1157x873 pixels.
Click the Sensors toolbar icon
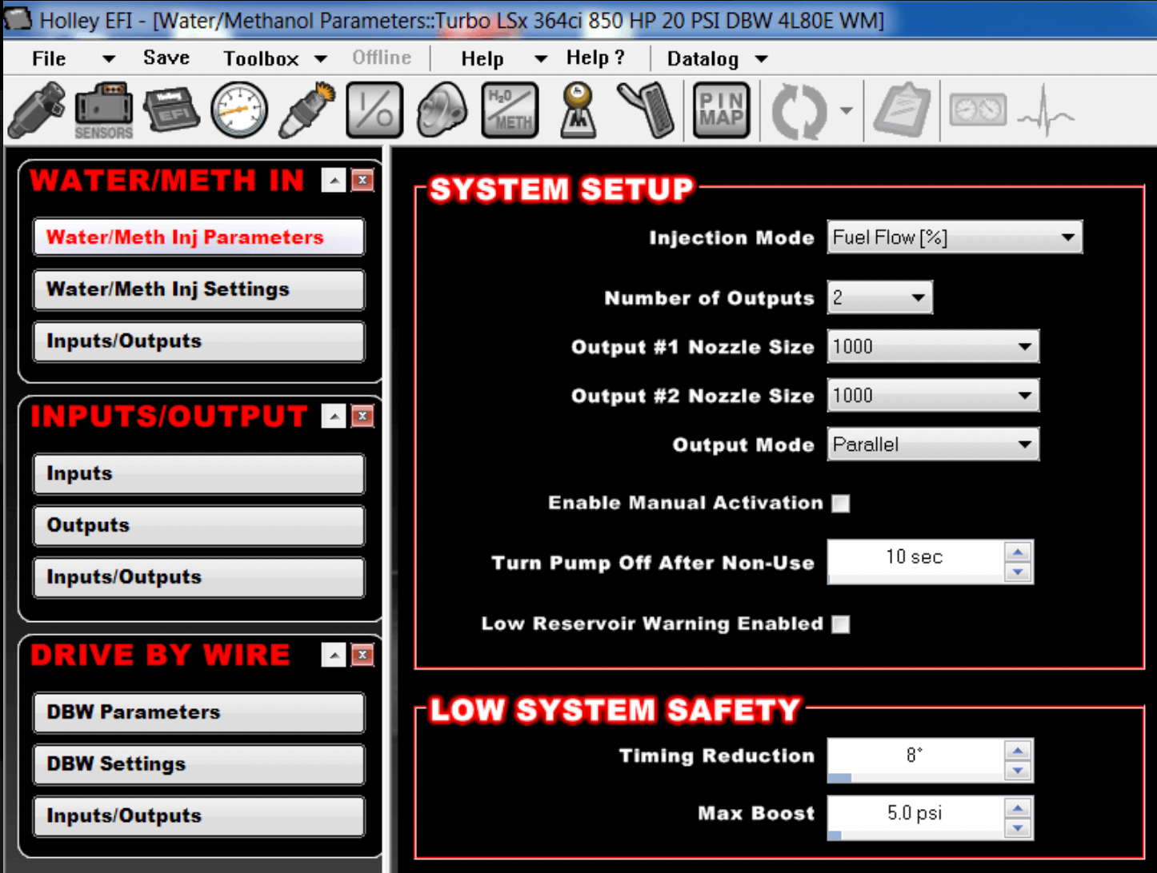click(103, 110)
